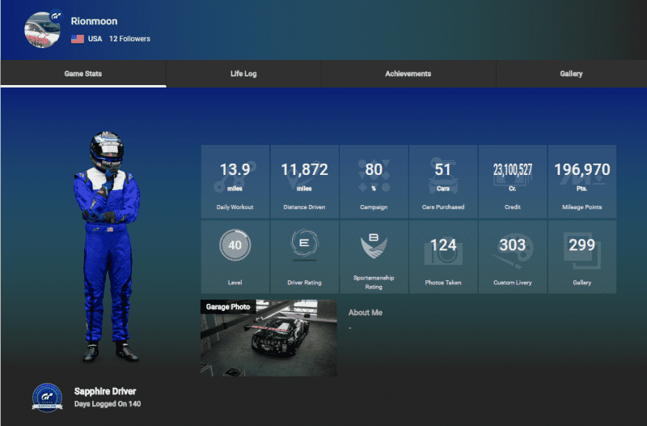Click the Mileage Points tile
This screenshot has height=426, width=647.
[581, 181]
